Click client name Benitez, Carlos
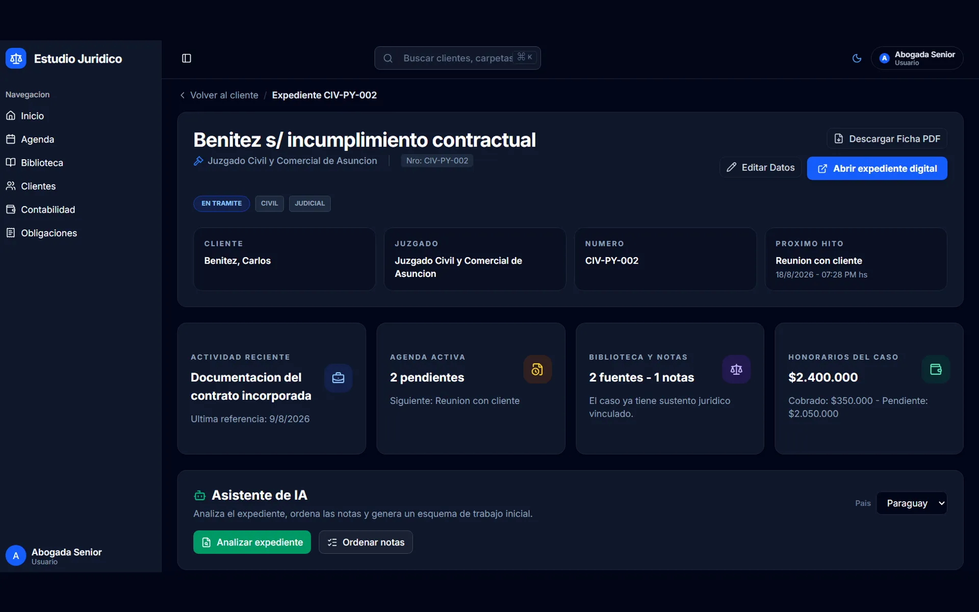Viewport: 979px width, 612px height. 237,261
